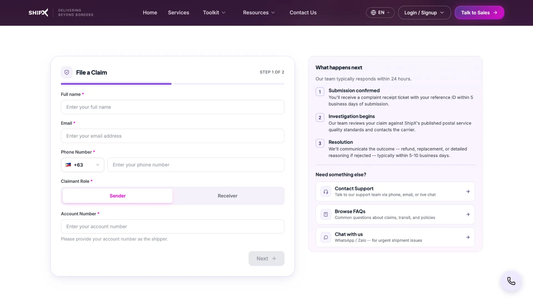This screenshot has width=533, height=300.
Task: Click the Browse FAQs question icon
Action: (x=326, y=214)
